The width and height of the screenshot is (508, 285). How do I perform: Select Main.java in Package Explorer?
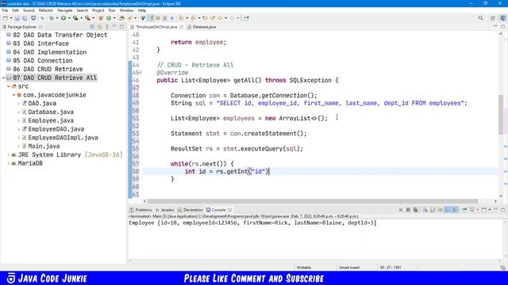(x=44, y=146)
